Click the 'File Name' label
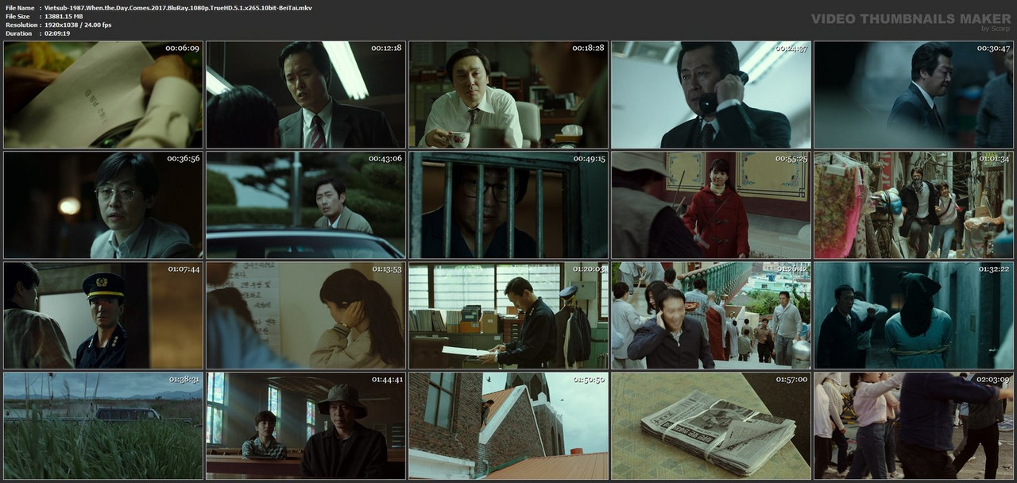Screen dimensions: 1017x483 coord(20,7)
